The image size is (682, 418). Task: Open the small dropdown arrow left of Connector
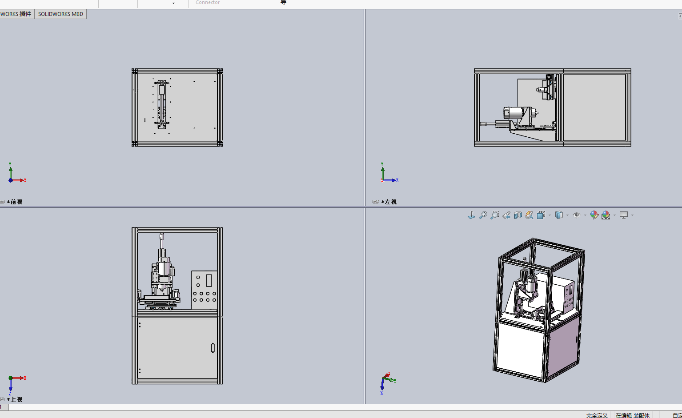(173, 3)
